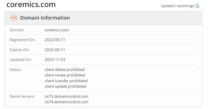Click the 'Name Servers:' label
Image resolution: width=212 pixels, height=109 pixels.
22,96
